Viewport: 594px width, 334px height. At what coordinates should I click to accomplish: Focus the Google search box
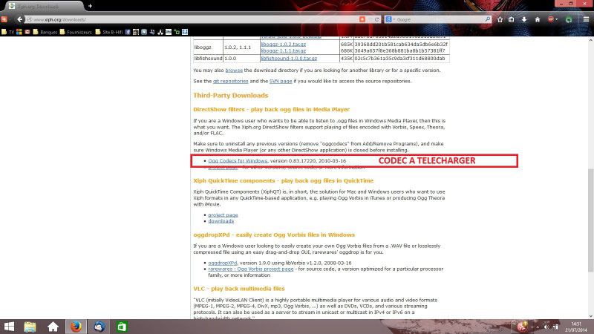[x=440, y=19]
